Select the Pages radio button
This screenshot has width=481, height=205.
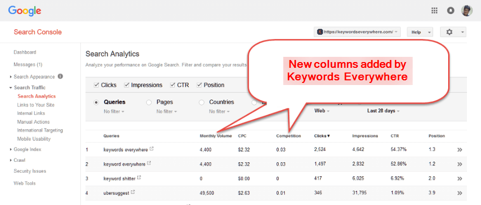[149, 102]
